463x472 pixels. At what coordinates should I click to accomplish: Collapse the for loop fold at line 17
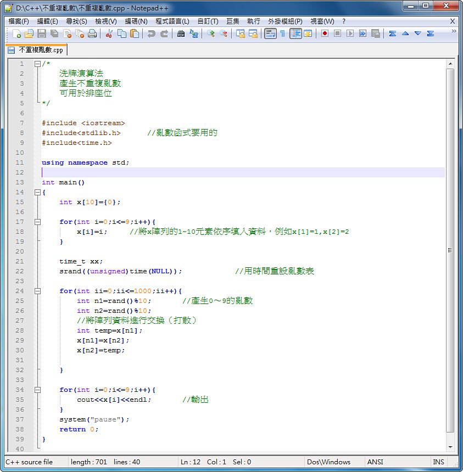[38, 222]
